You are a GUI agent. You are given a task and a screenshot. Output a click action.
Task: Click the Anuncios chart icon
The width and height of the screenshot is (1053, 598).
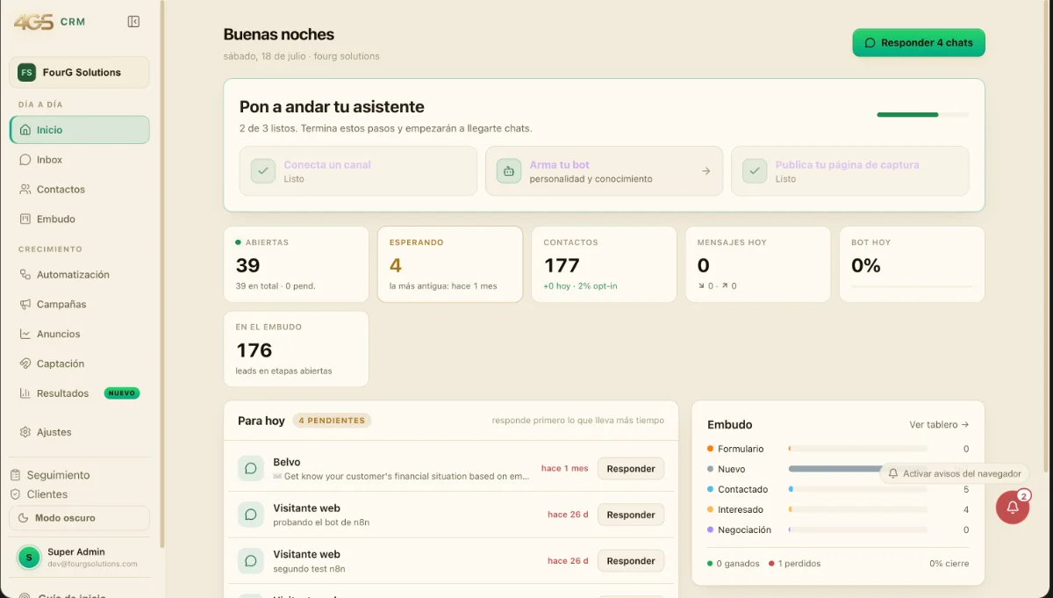(x=25, y=335)
